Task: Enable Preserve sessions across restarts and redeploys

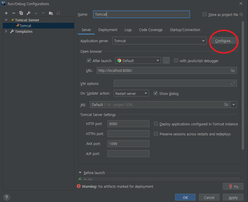Action: (156, 134)
